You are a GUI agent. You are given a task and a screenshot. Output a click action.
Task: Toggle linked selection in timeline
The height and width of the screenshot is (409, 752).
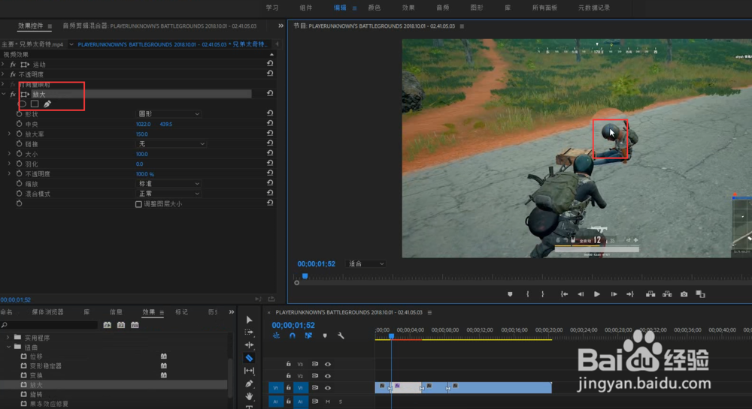pyautogui.click(x=308, y=335)
